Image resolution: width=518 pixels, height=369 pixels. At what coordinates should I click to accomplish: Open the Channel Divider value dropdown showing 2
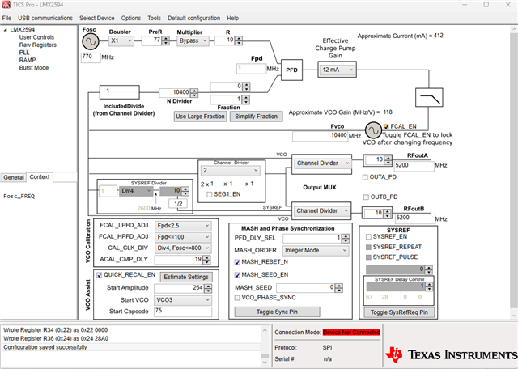pyautogui.click(x=230, y=171)
